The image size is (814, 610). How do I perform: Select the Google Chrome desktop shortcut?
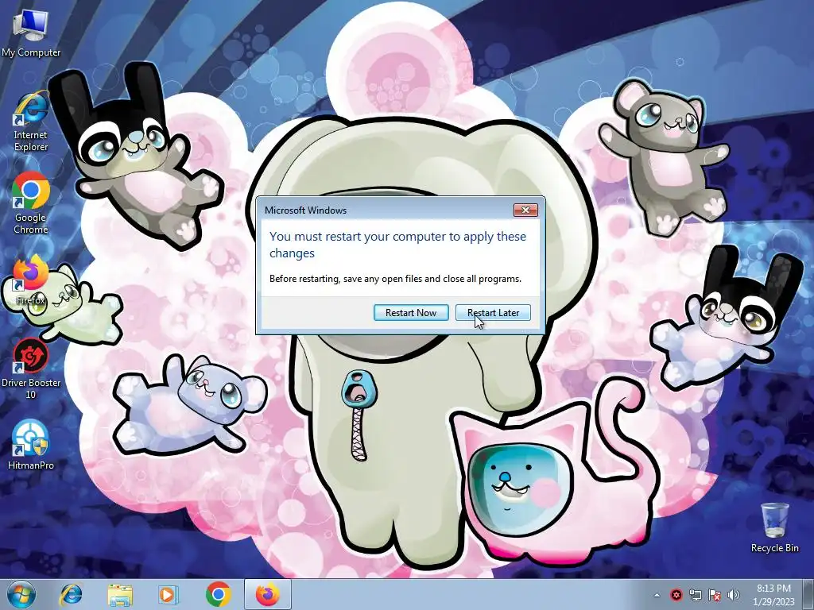click(x=31, y=203)
